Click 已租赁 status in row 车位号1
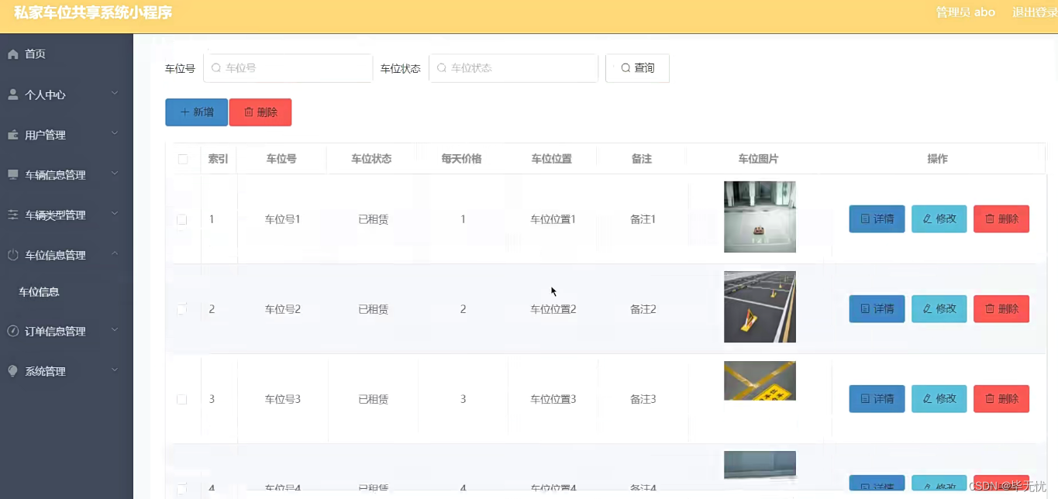 click(x=373, y=219)
